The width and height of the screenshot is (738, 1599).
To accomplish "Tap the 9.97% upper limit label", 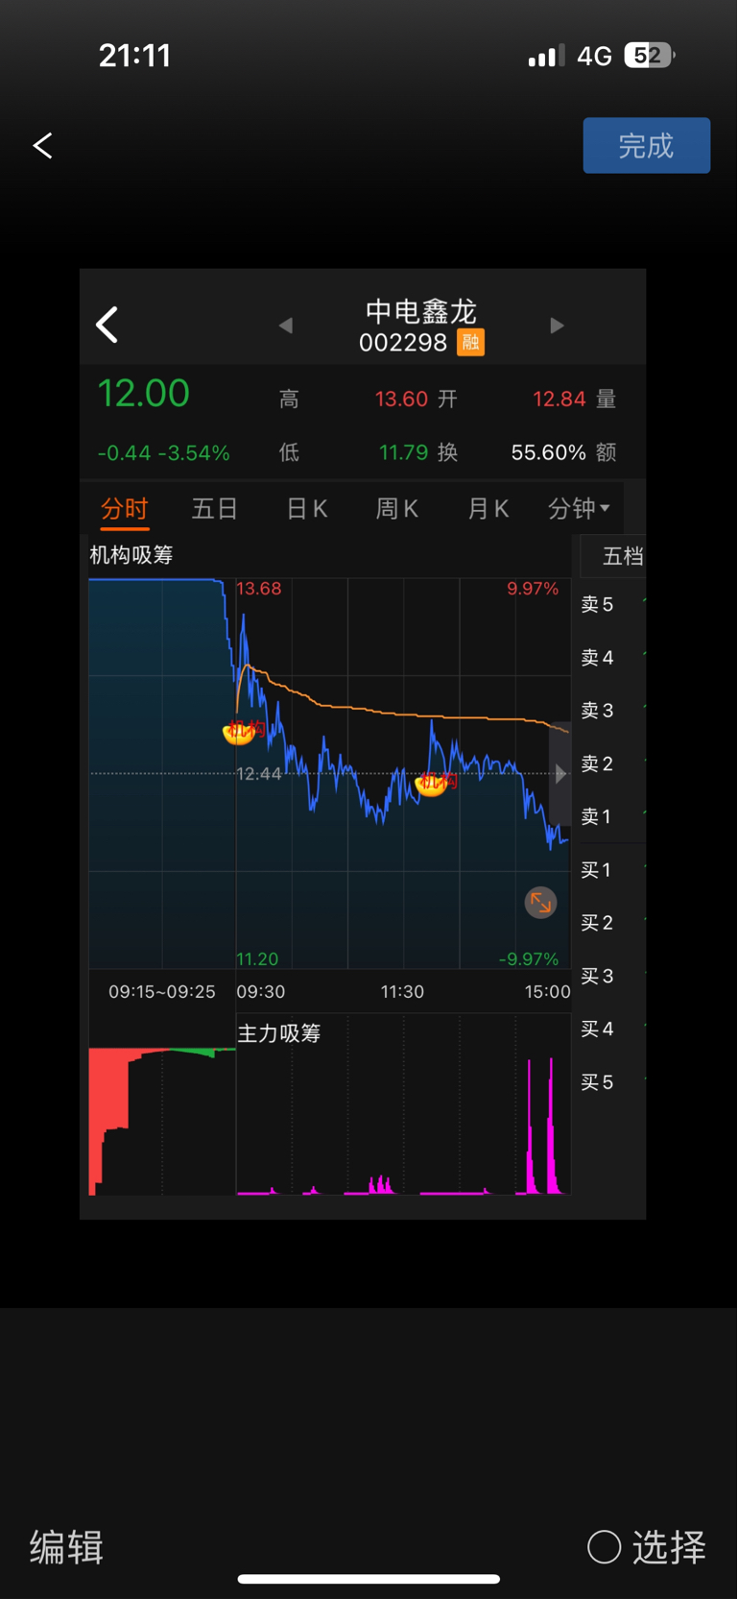I will [533, 589].
